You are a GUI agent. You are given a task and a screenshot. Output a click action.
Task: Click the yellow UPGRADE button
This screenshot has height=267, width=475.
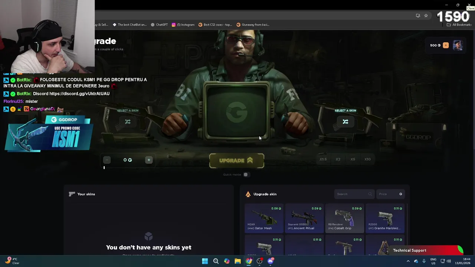click(237, 161)
